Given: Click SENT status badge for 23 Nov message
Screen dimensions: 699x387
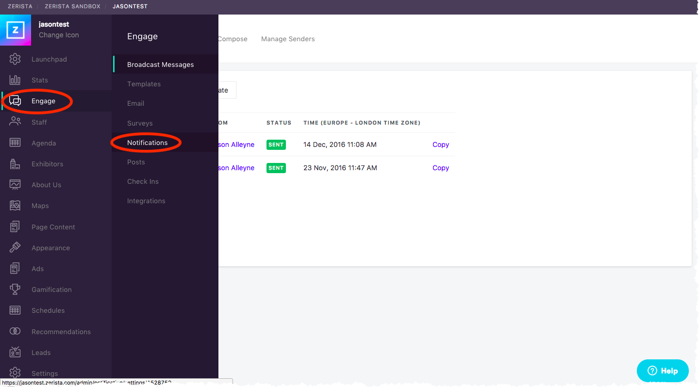Looking at the screenshot, I should click(x=276, y=168).
